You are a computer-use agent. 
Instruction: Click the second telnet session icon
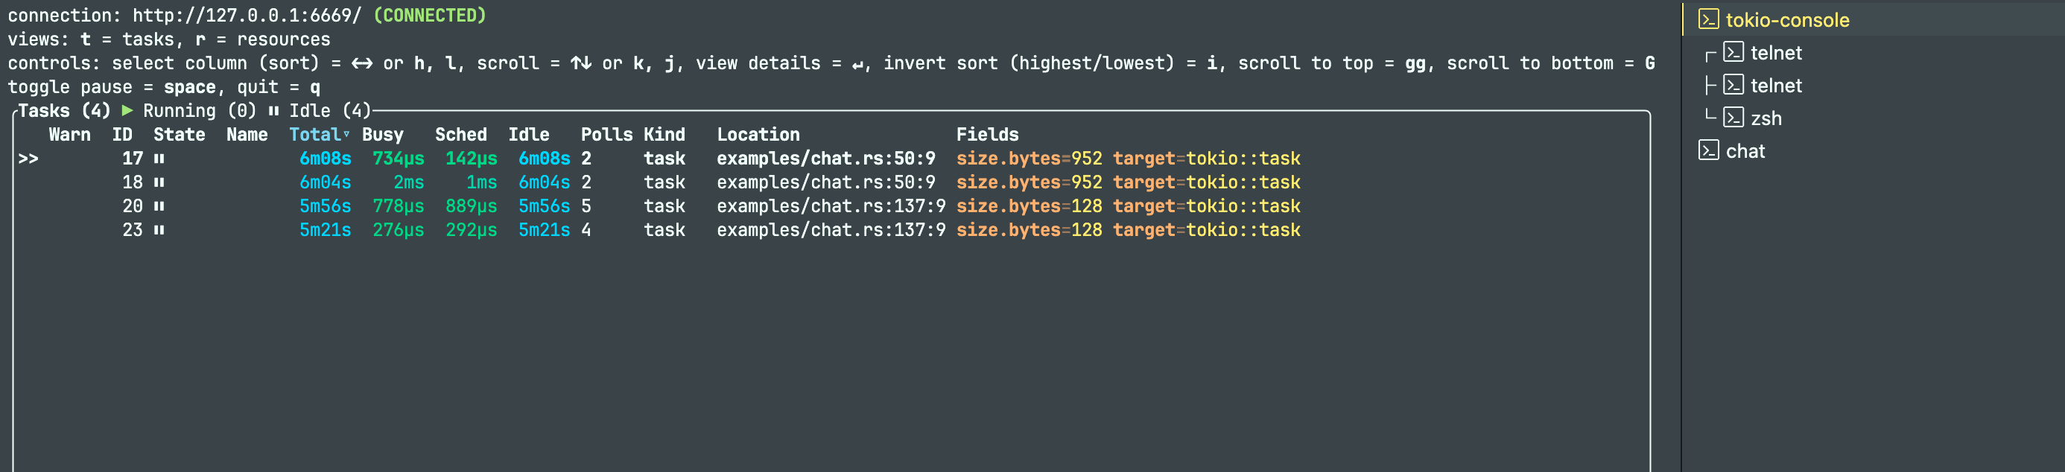tap(1733, 85)
